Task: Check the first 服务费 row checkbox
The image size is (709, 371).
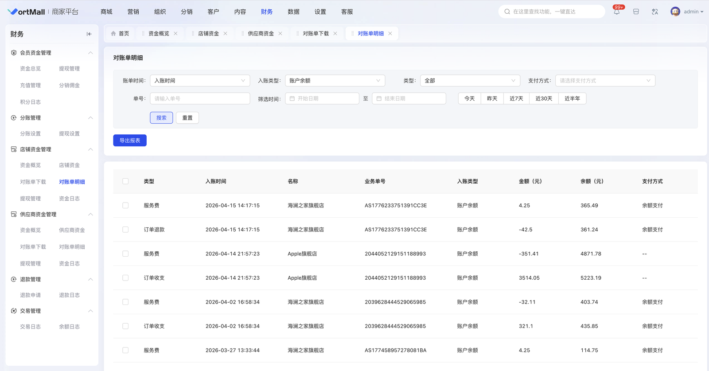Action: (x=125, y=206)
